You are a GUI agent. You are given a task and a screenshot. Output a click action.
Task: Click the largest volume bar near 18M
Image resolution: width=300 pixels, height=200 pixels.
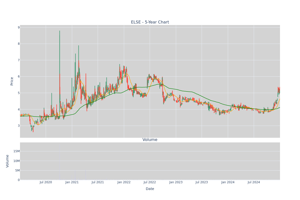point(59,162)
